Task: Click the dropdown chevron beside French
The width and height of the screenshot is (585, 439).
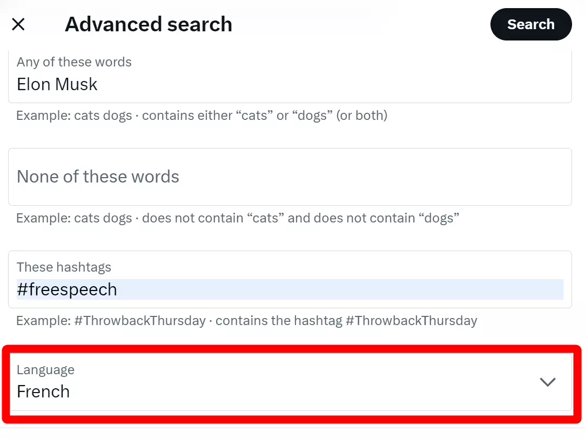Action: [x=548, y=382]
